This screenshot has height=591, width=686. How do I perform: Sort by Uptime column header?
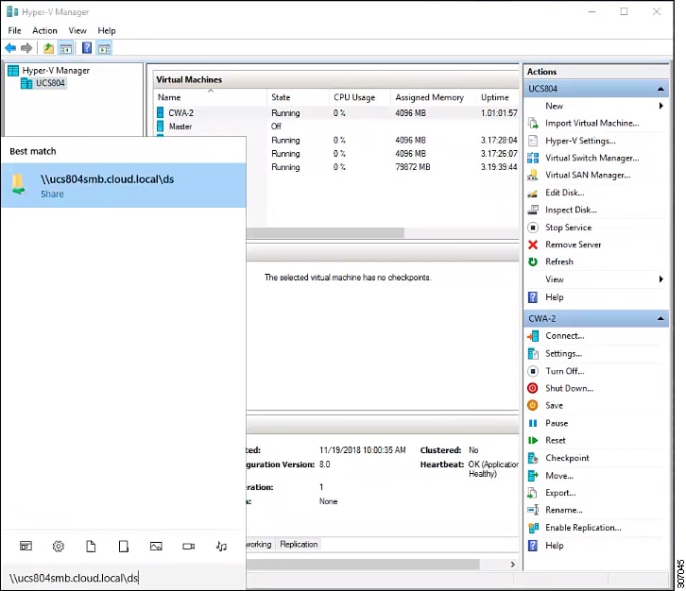click(x=498, y=97)
